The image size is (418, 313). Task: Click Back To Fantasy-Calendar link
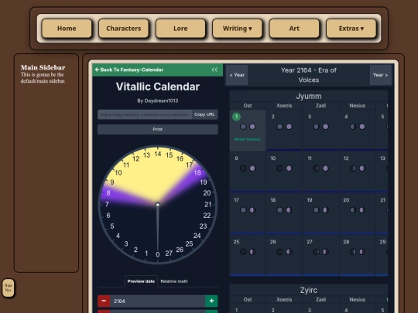click(129, 70)
